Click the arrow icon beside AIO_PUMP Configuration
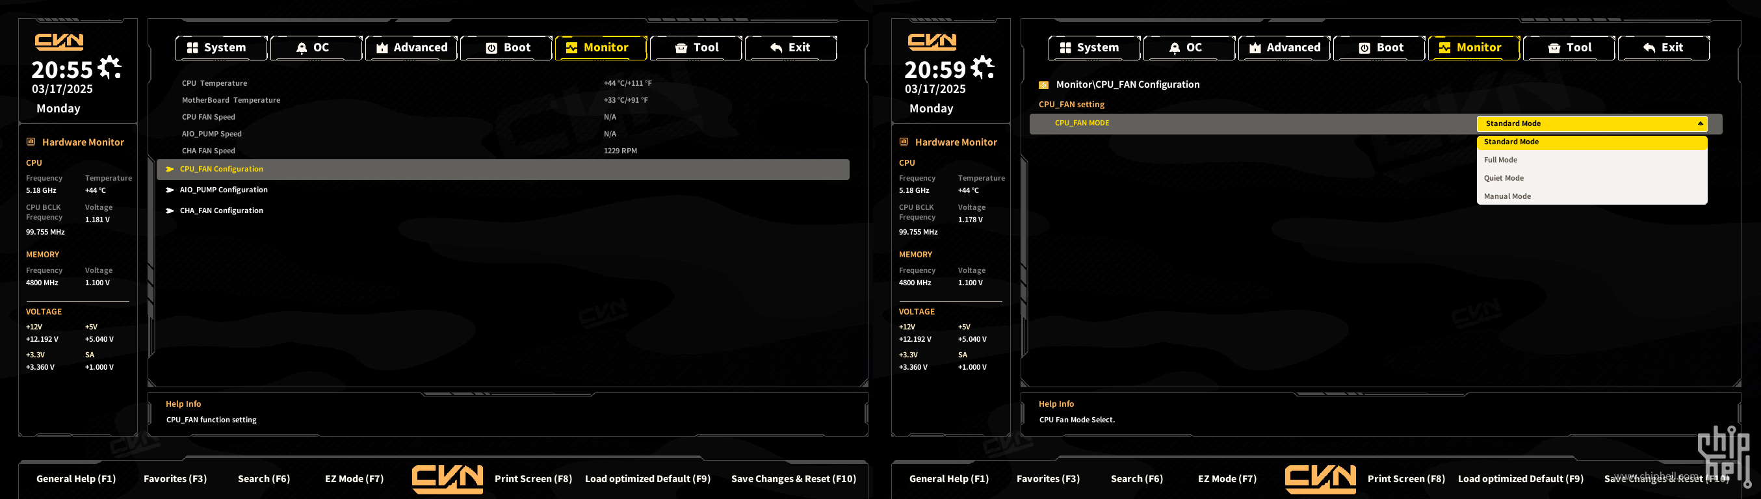 tap(170, 190)
